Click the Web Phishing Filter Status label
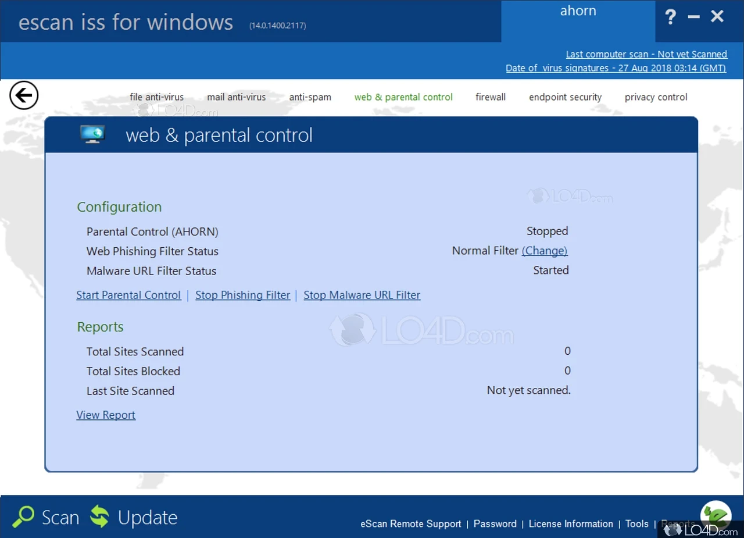The height and width of the screenshot is (538, 744). pyautogui.click(x=152, y=251)
